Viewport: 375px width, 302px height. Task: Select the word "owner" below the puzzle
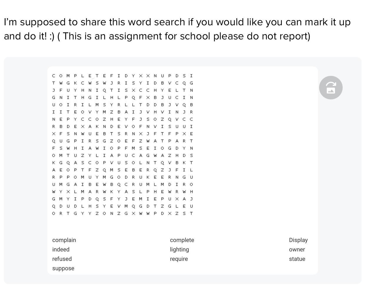(297, 249)
